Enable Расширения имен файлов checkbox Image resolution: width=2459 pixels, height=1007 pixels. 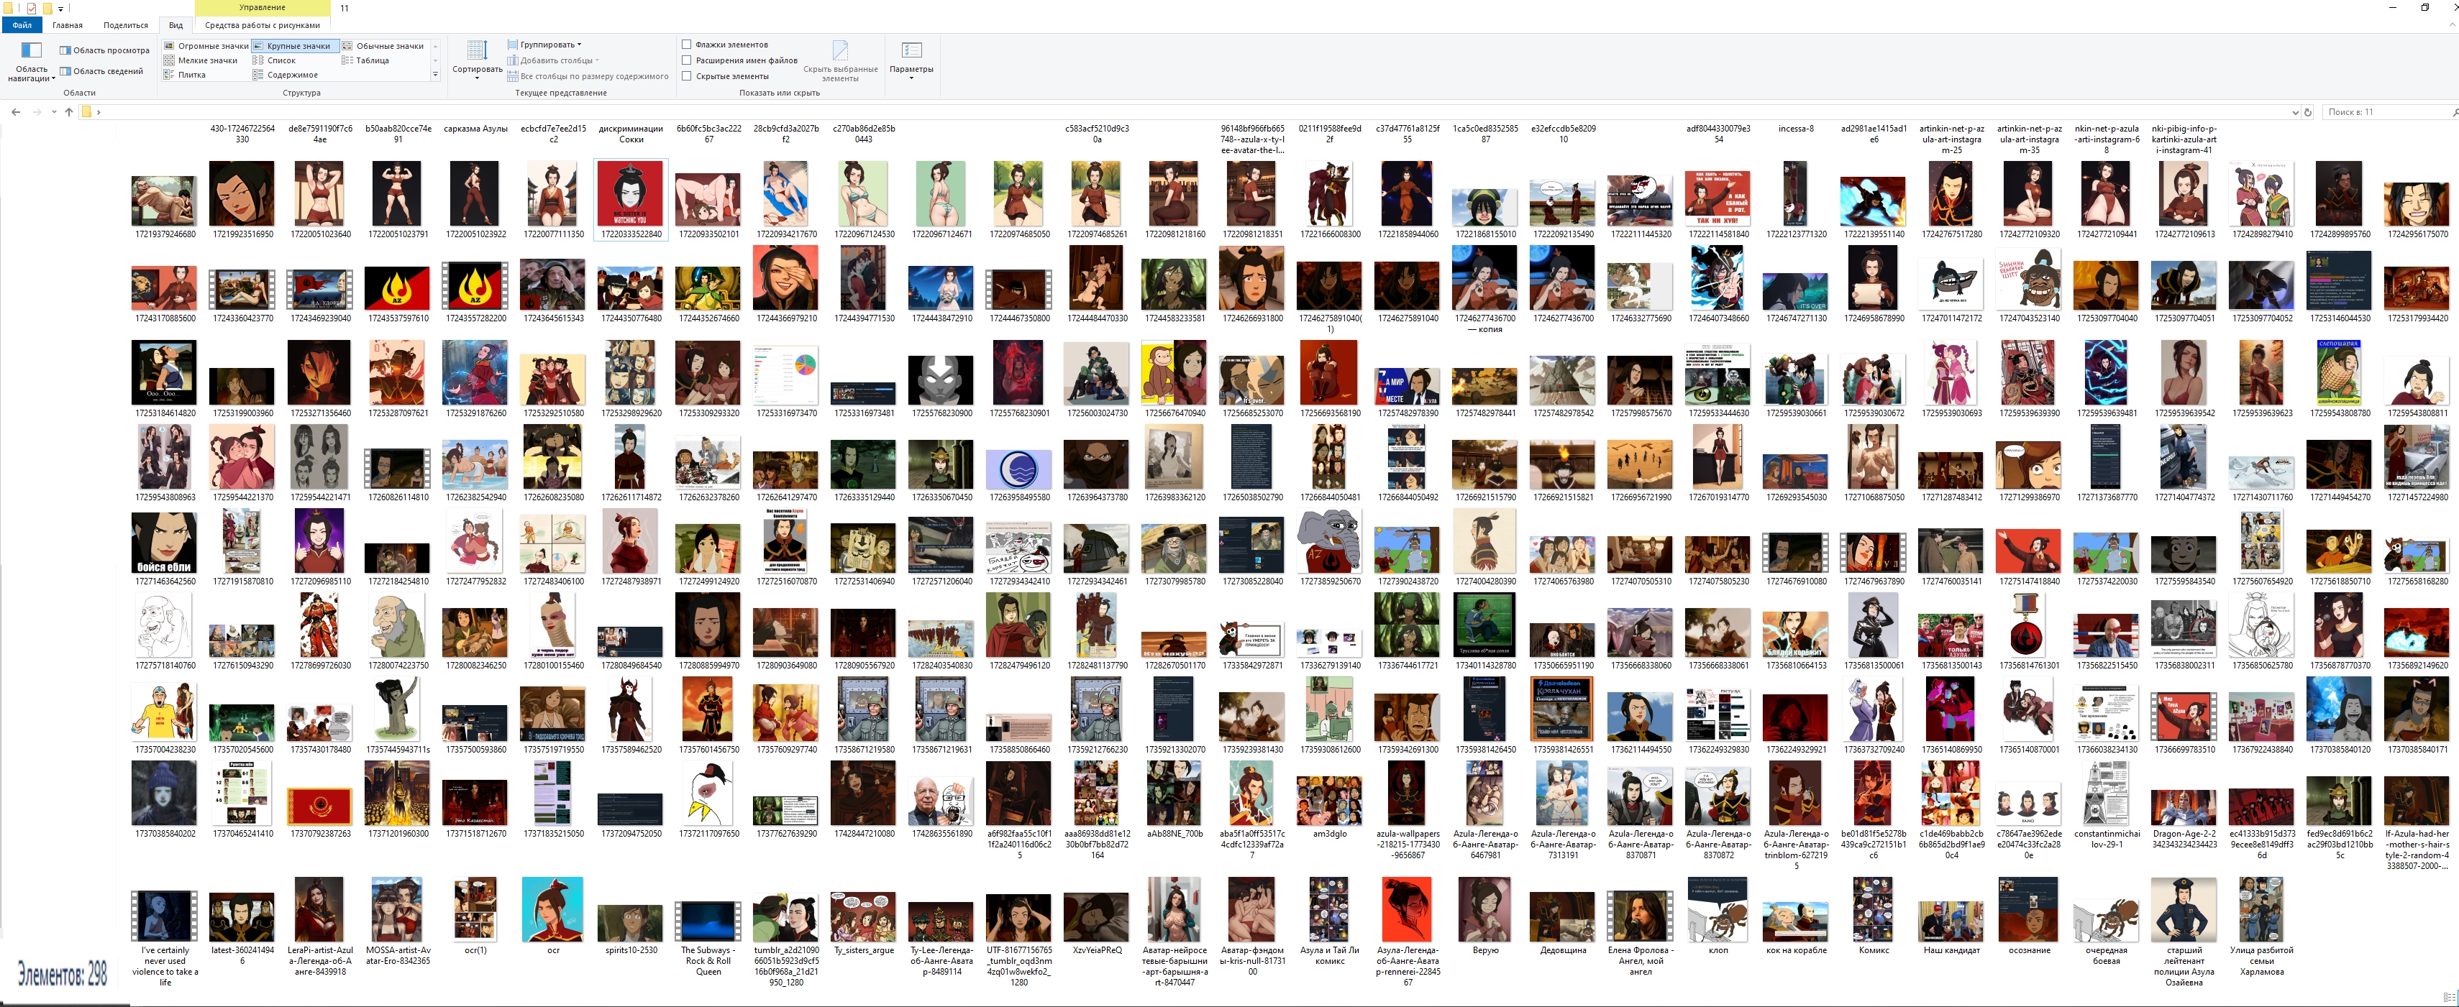point(686,60)
